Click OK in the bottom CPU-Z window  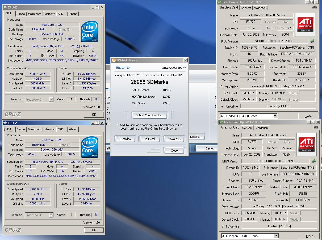pos(94,230)
